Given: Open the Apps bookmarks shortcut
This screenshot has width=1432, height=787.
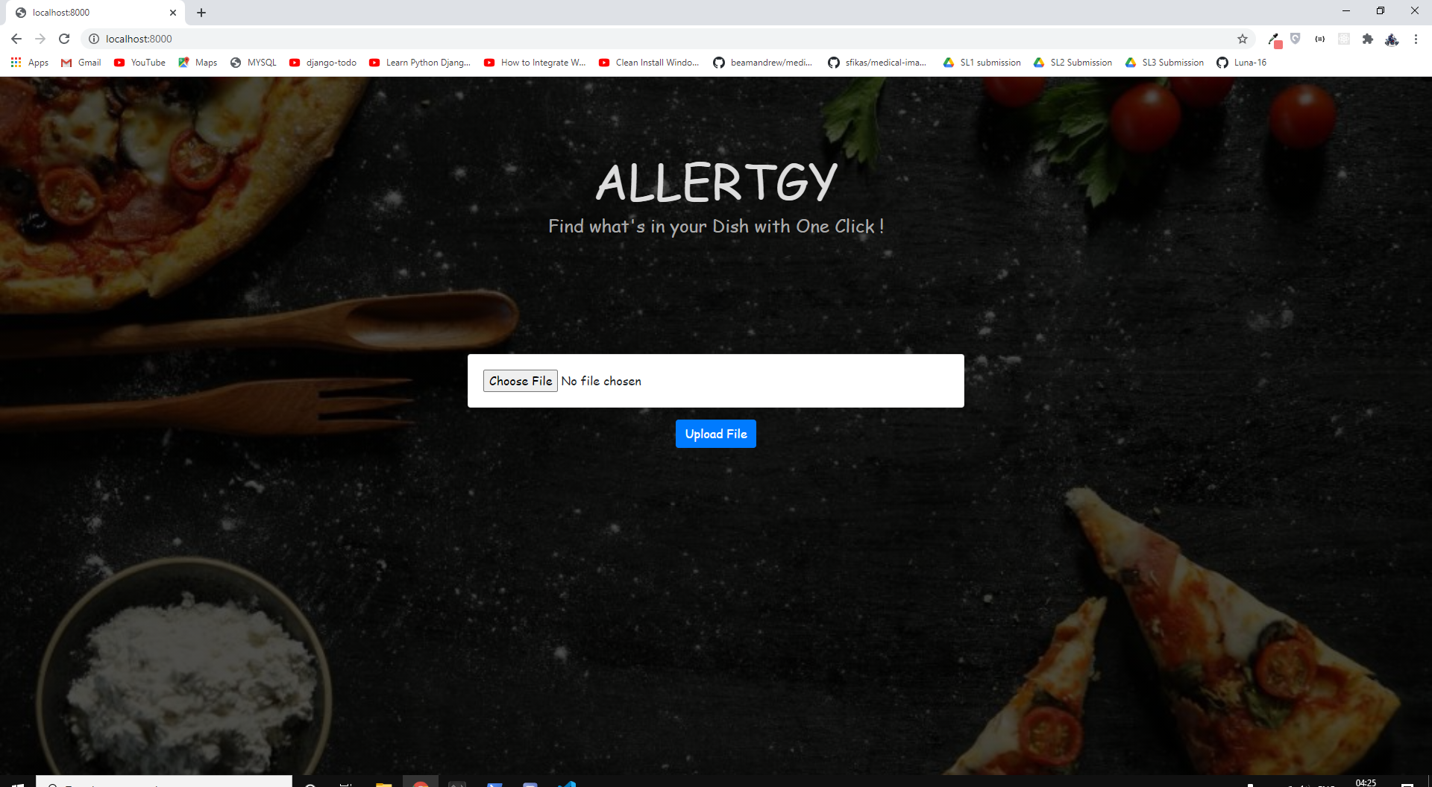Looking at the screenshot, I should coord(30,63).
